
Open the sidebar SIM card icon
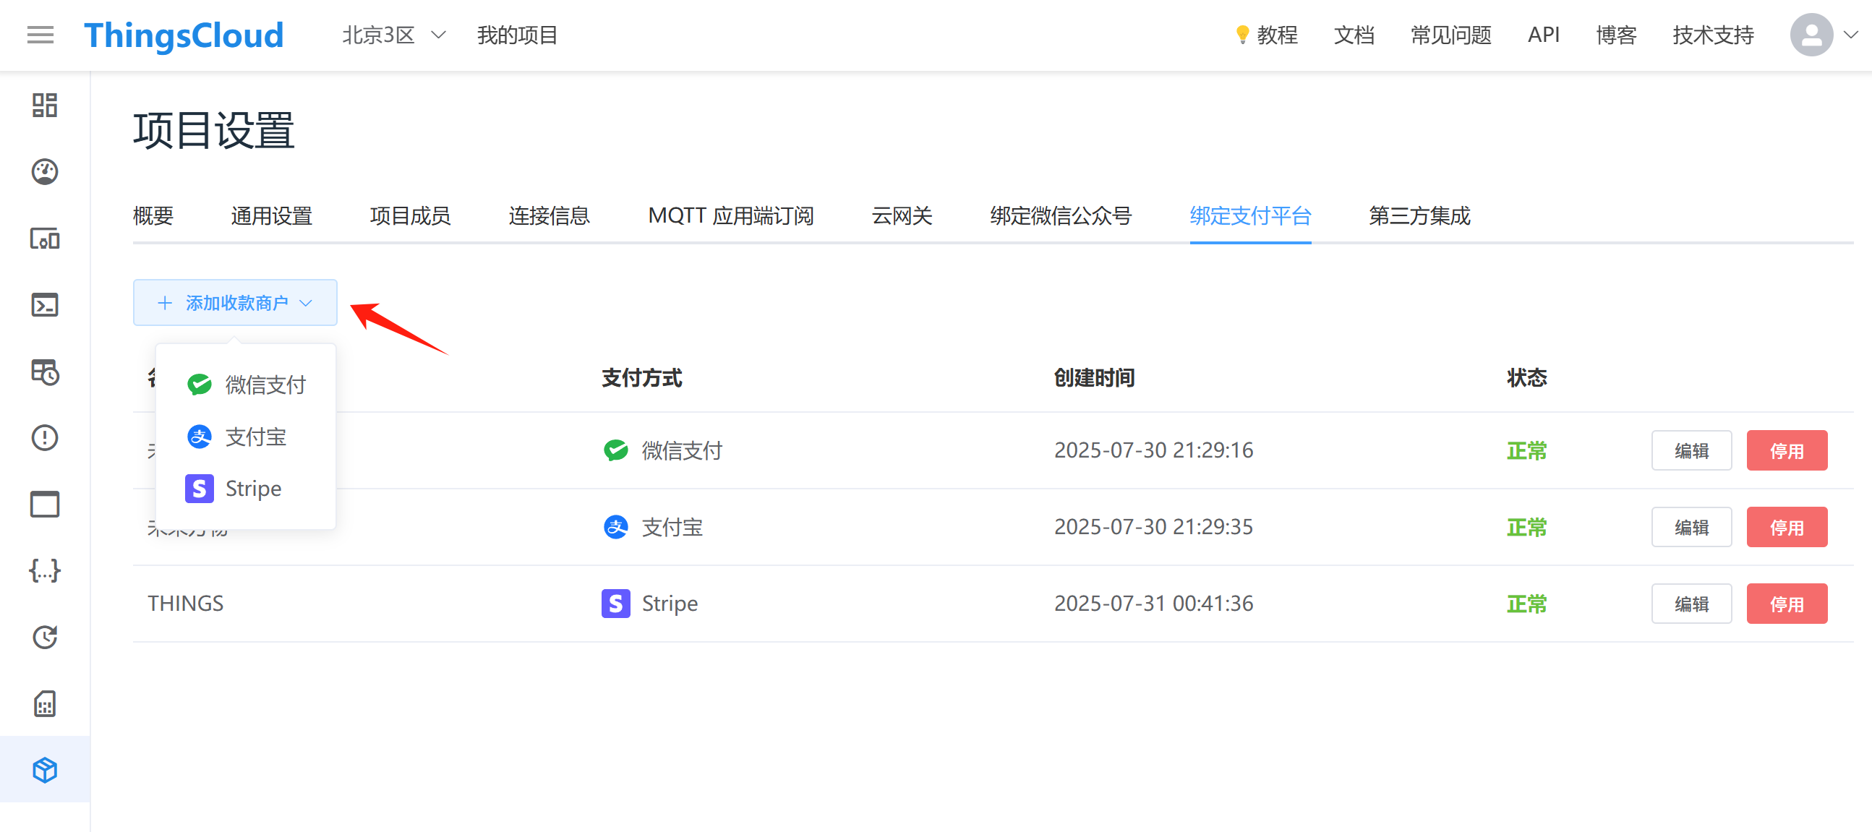point(44,704)
